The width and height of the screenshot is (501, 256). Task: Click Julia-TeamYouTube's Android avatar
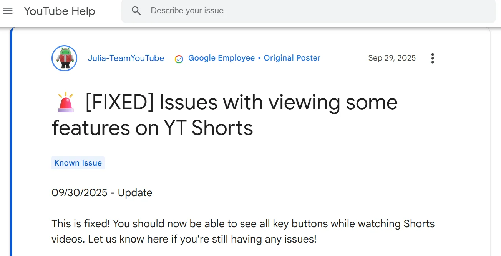click(64, 58)
